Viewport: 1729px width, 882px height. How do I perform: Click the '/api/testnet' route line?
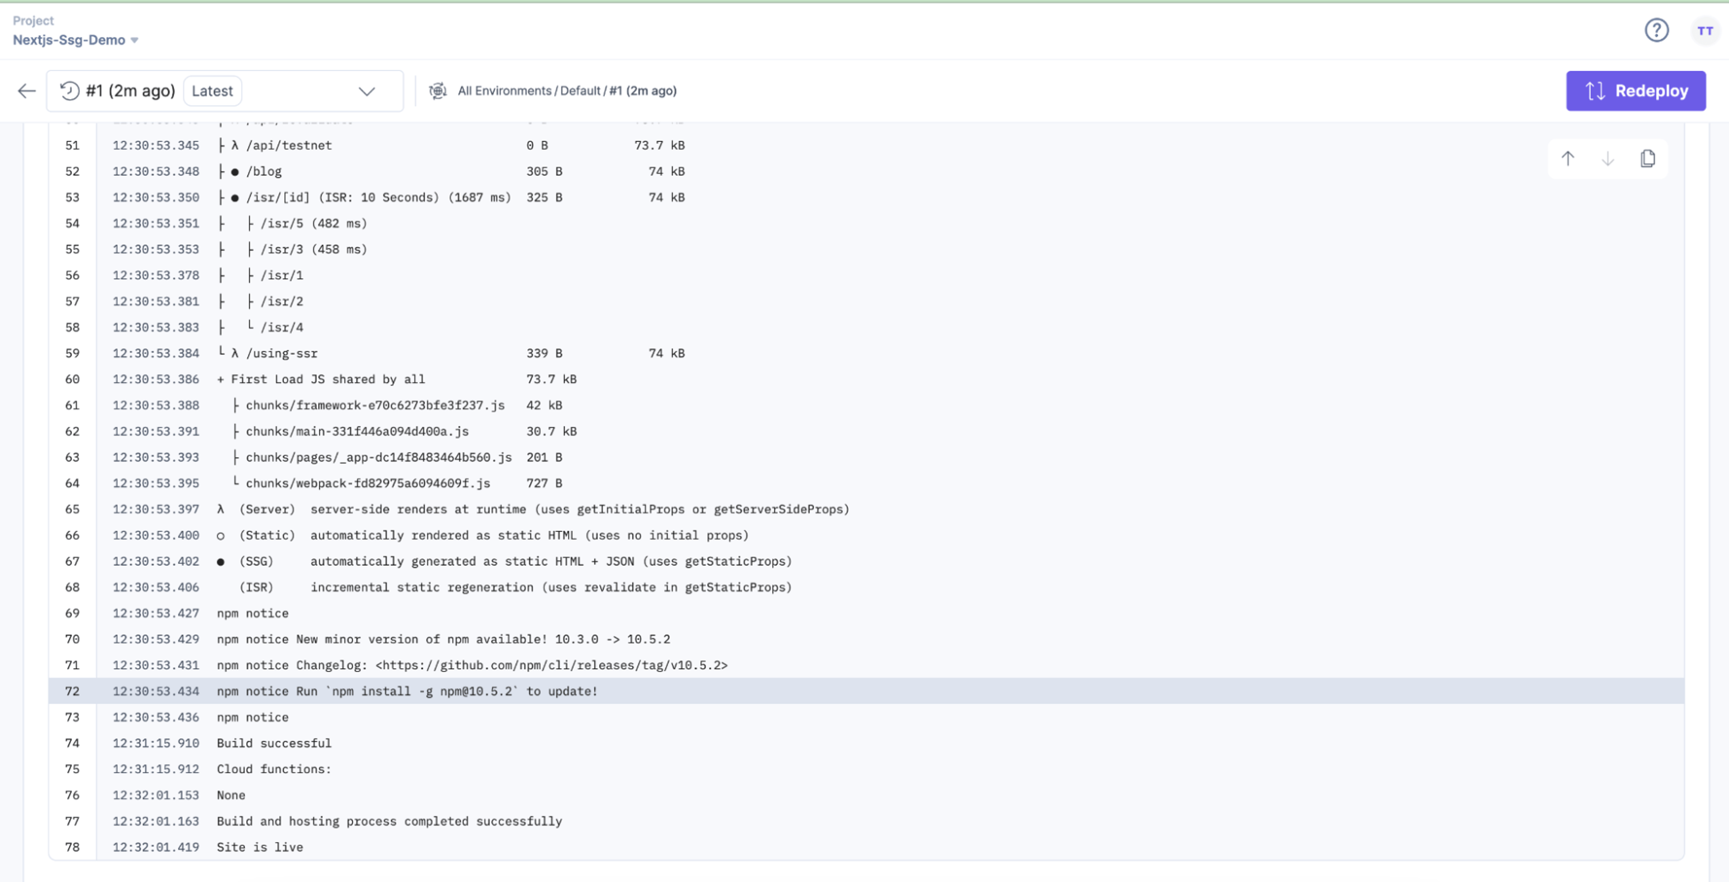click(866, 145)
